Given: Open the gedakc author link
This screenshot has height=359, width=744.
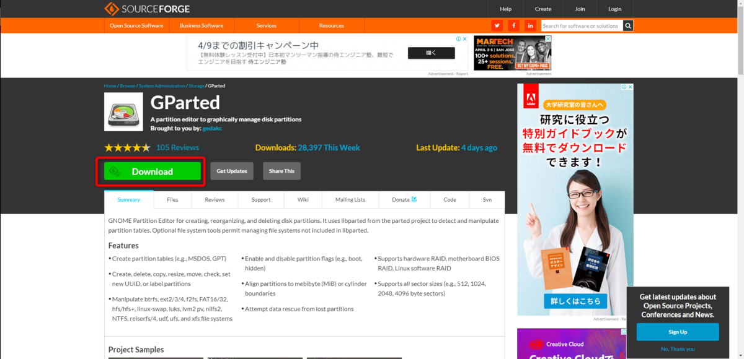Looking at the screenshot, I should 212,128.
